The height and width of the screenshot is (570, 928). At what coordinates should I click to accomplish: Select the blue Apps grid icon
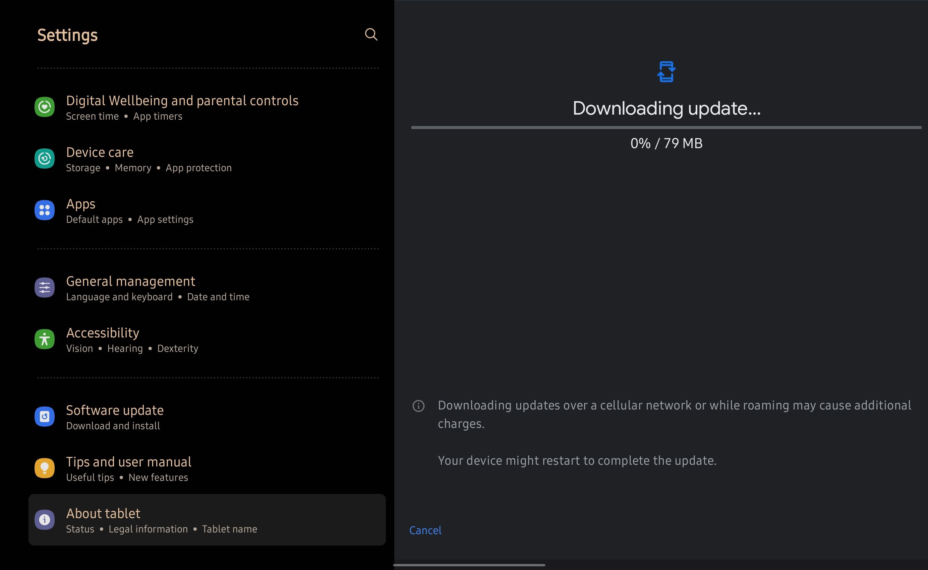click(44, 210)
